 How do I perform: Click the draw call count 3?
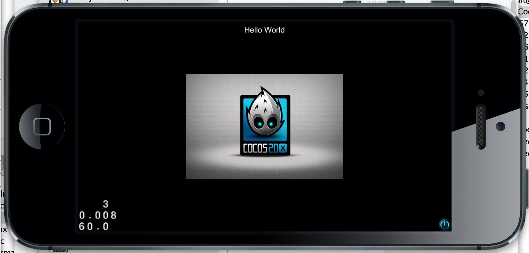[106, 204]
